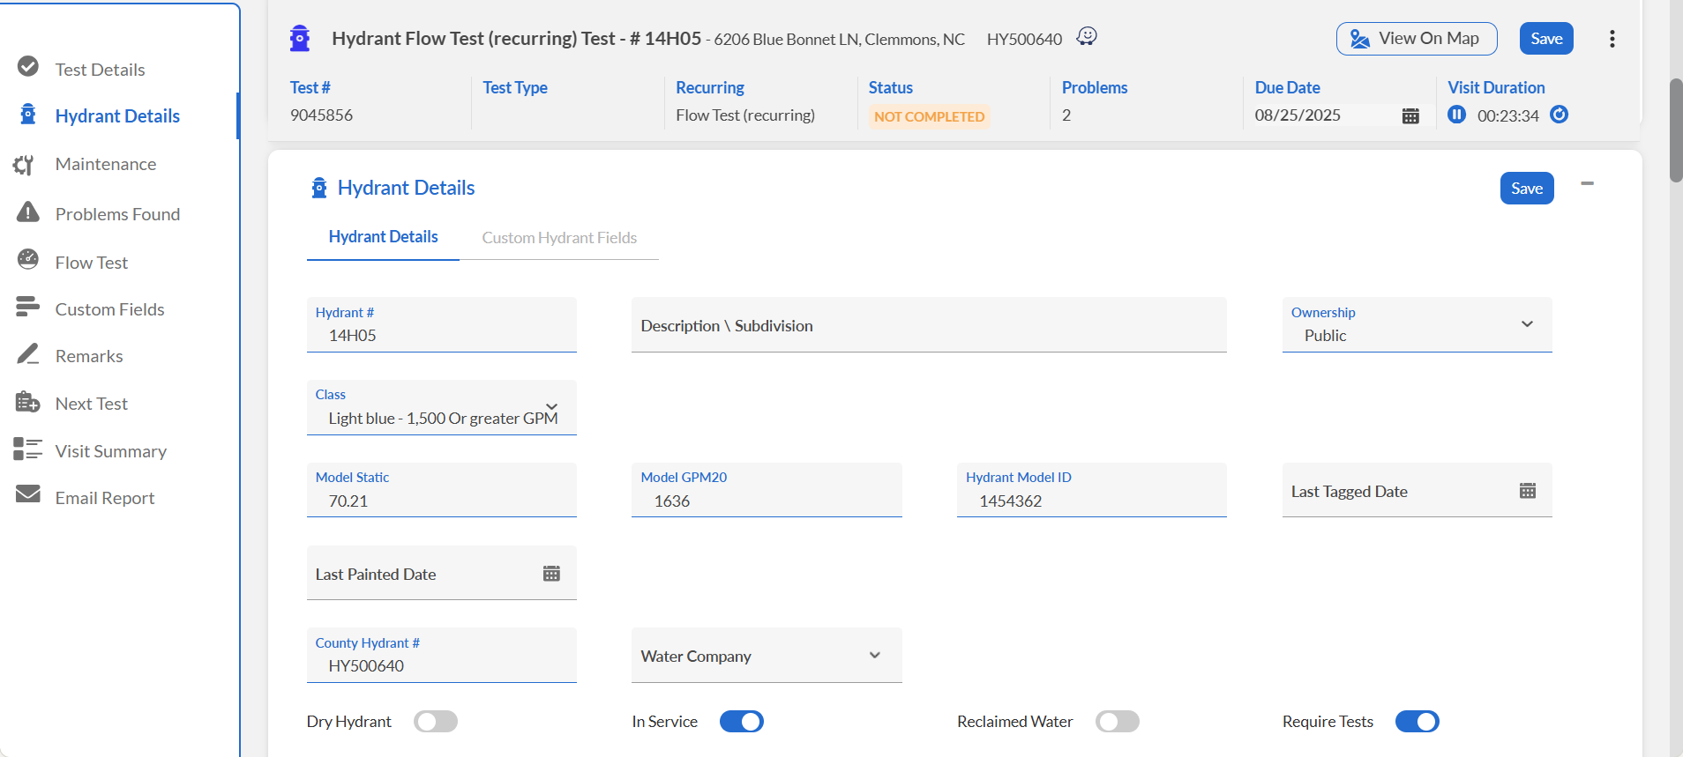The width and height of the screenshot is (1683, 757).
Task: Open Last Painted Date calendar picker
Action: (x=551, y=574)
